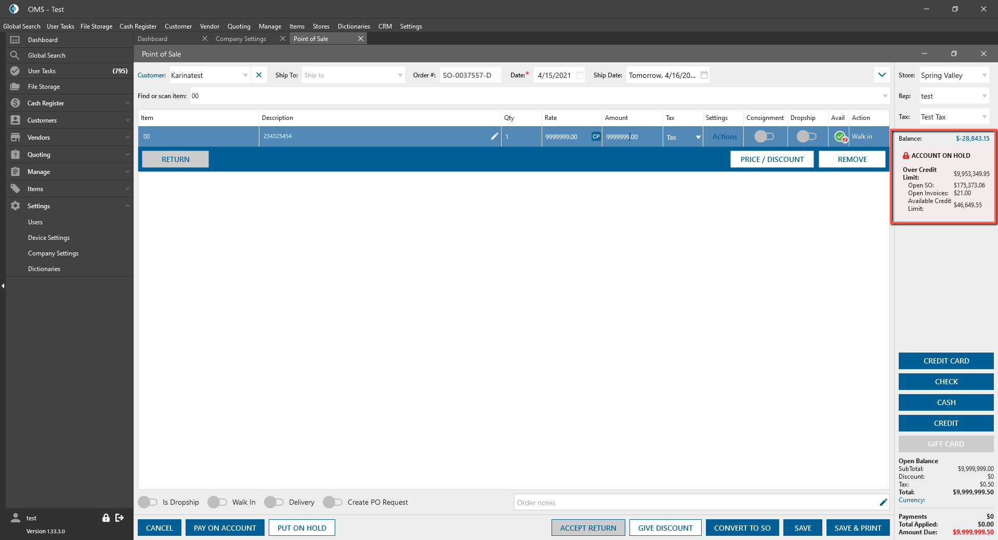The width and height of the screenshot is (998, 540).
Task: Click the CP badge in Rate cell
Action: (596, 137)
